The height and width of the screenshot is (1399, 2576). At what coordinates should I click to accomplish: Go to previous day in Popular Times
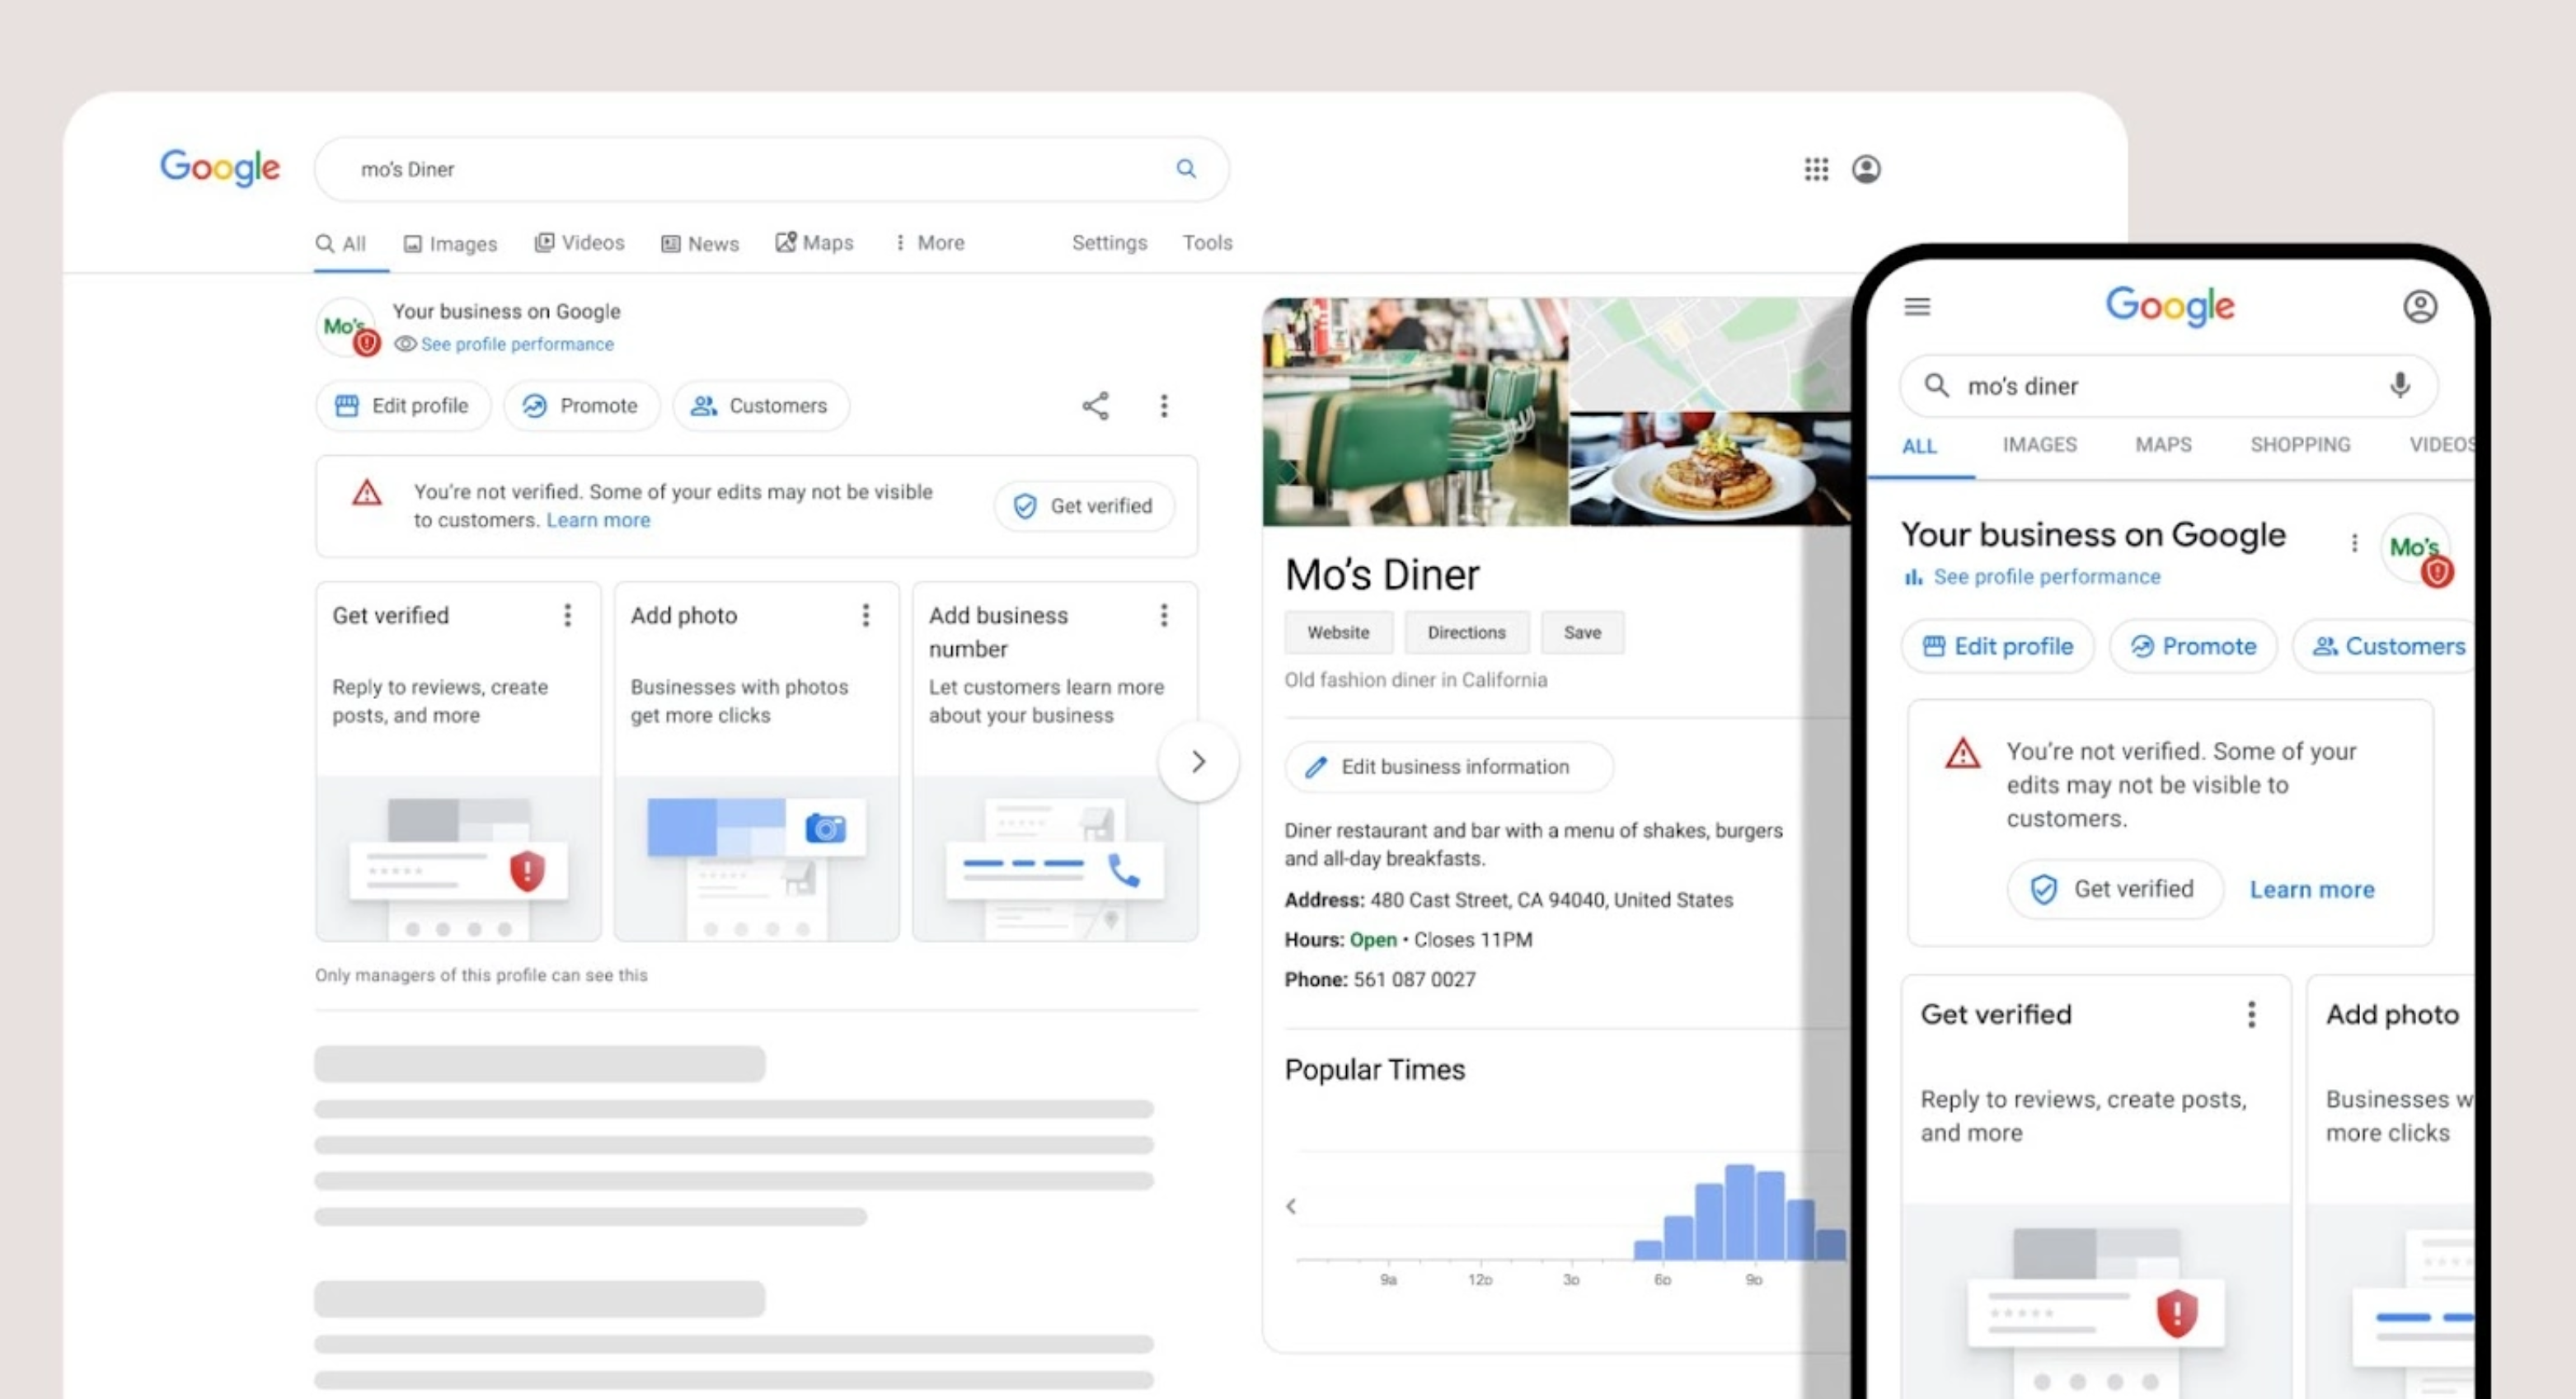click(1291, 1206)
